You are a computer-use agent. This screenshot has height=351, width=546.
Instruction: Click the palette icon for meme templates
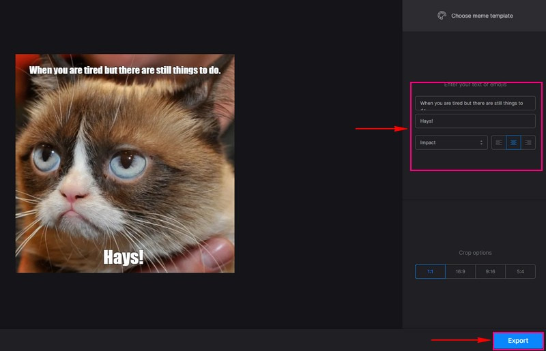tap(442, 15)
